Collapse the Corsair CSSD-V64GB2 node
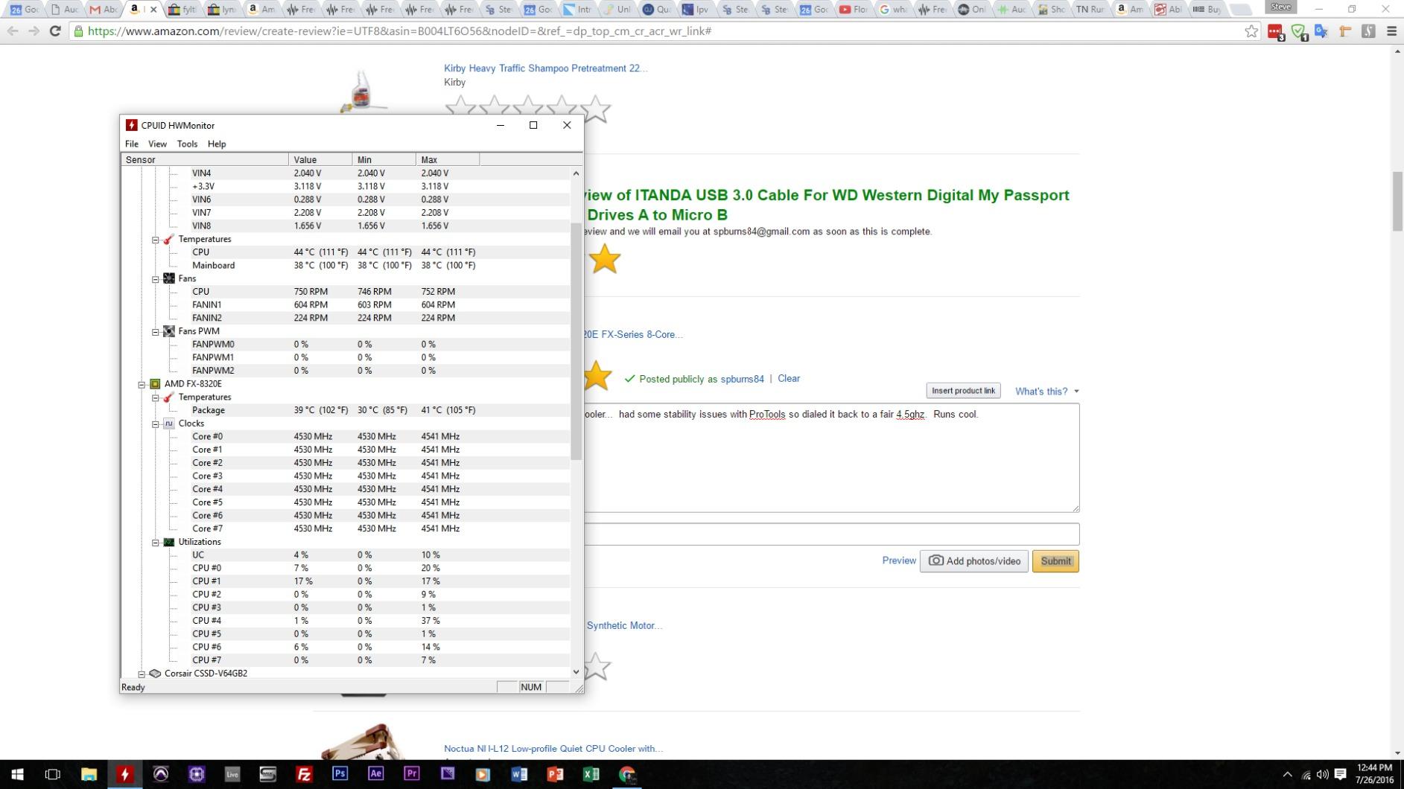Viewport: 1404px width, 789px height. [142, 674]
